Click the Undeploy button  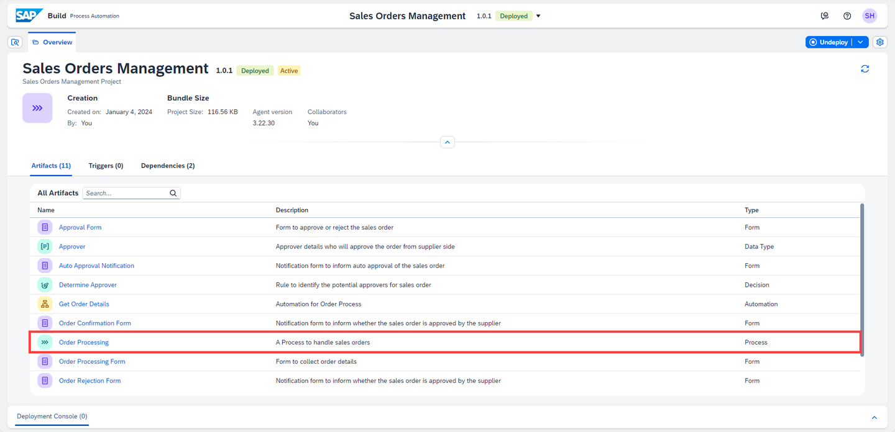(829, 42)
